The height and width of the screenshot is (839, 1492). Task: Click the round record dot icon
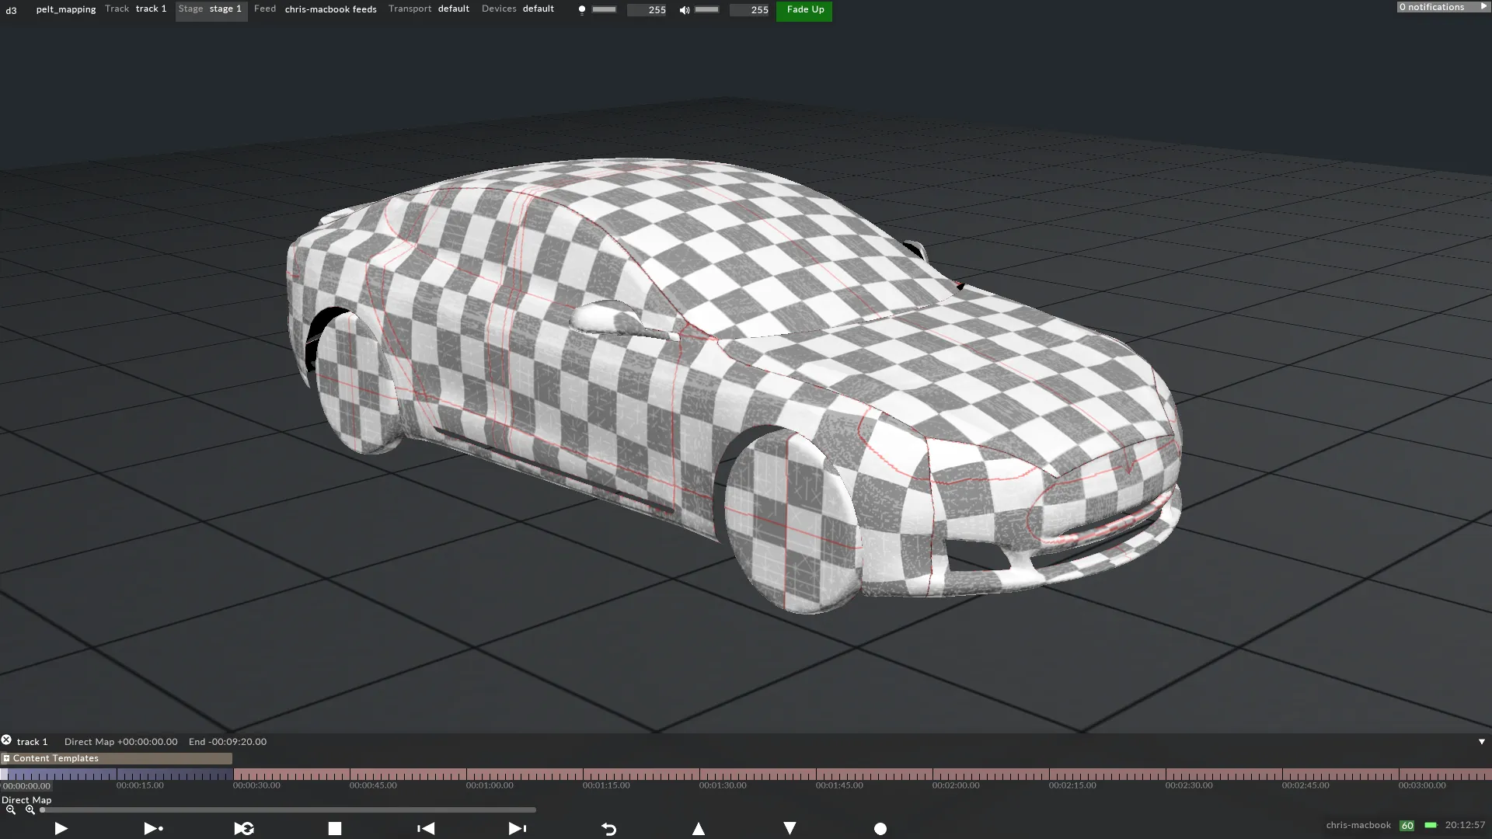[880, 829]
